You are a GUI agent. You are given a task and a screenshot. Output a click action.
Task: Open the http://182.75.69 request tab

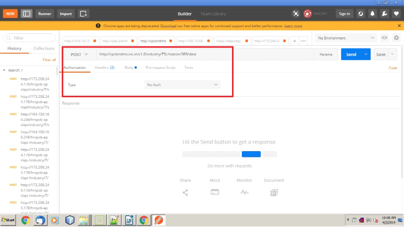click(194, 41)
